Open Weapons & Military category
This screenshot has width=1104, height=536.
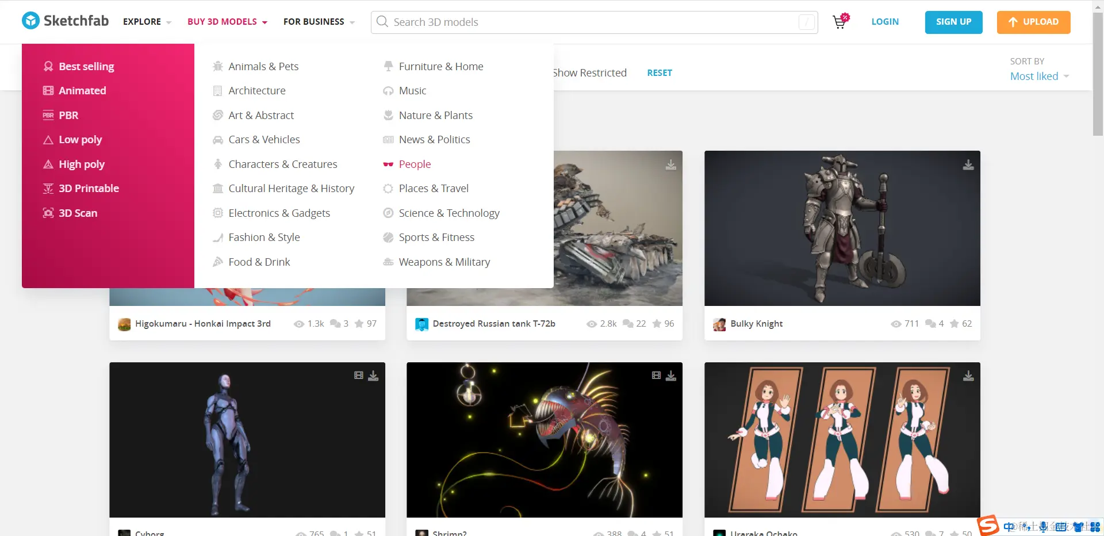[x=444, y=262]
